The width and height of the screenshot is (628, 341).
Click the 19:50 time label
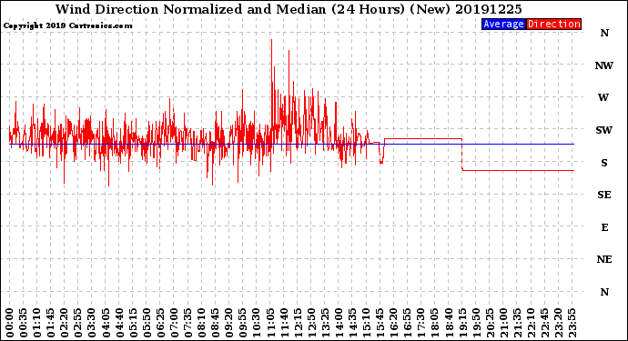click(475, 323)
